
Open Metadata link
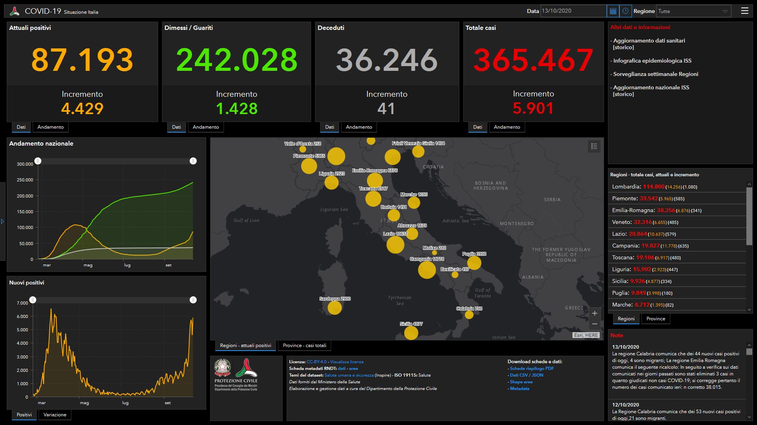(520, 389)
